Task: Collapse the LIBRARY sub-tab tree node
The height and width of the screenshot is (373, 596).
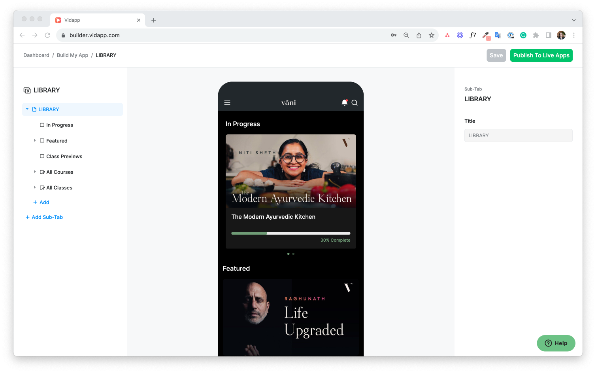Action: tap(27, 109)
